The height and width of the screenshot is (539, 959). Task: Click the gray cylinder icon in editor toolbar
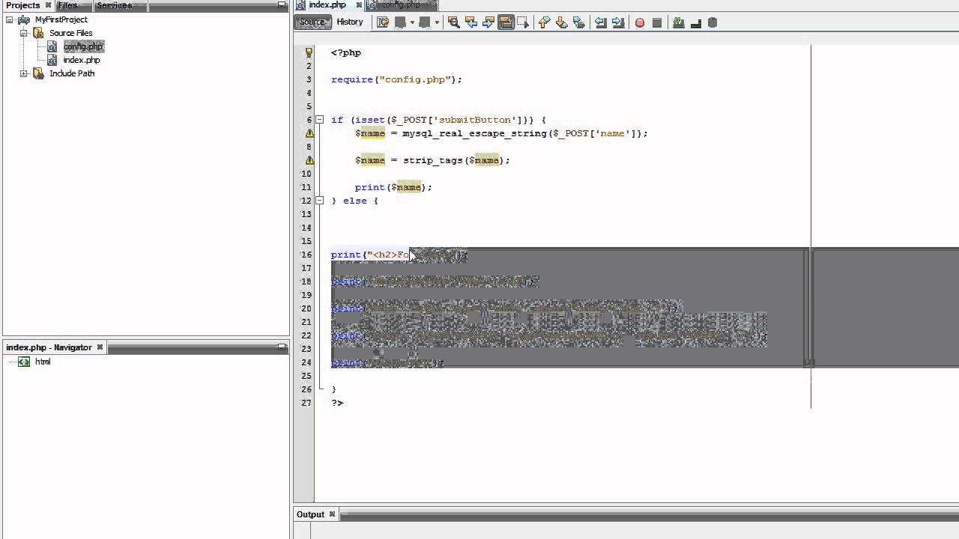tap(713, 22)
